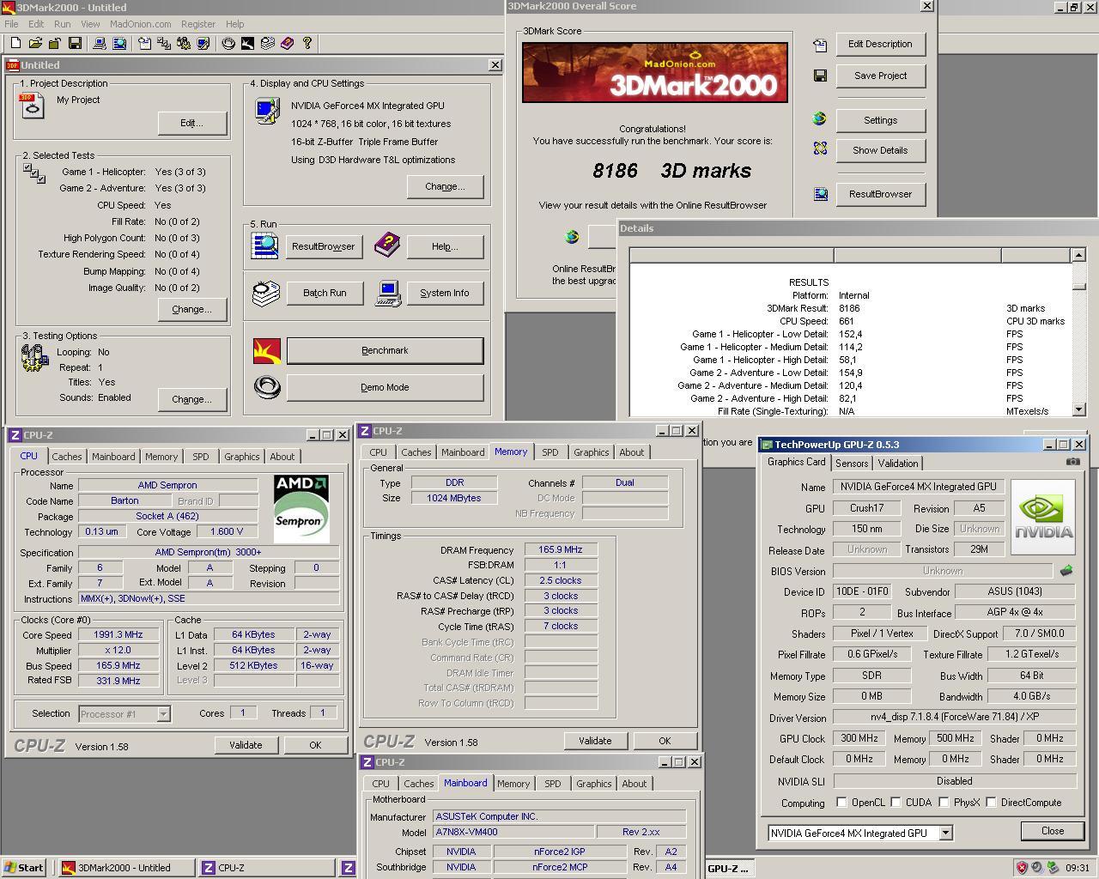Click the purple help book toolbar icon
The image size is (1099, 879).
pyautogui.click(x=288, y=43)
